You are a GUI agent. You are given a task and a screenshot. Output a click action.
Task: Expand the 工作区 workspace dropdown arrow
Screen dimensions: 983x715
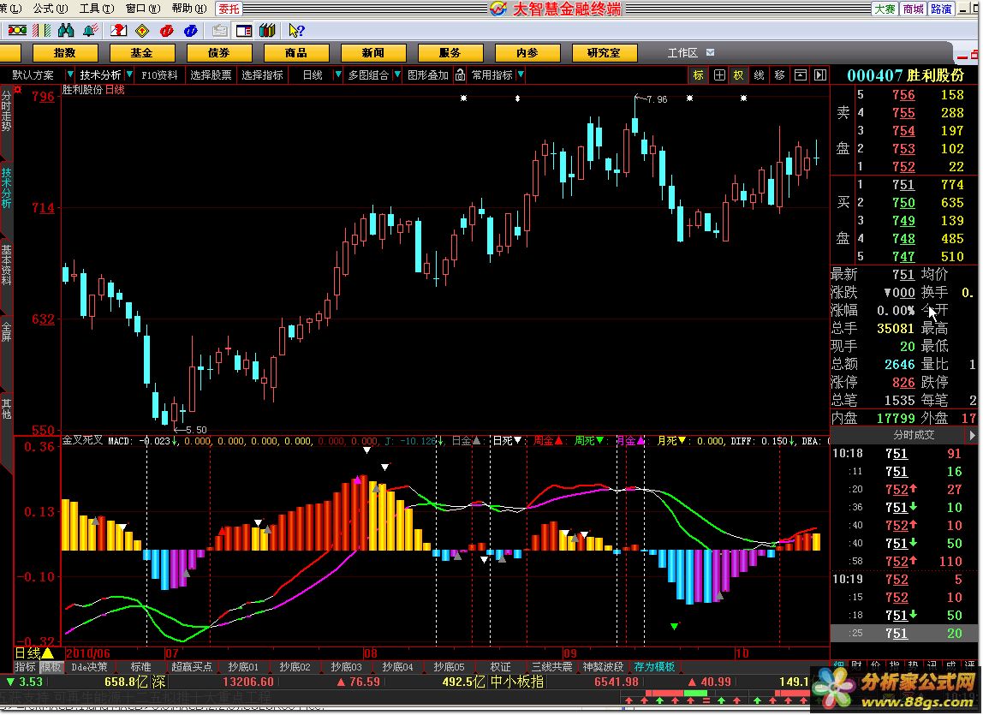coord(711,52)
